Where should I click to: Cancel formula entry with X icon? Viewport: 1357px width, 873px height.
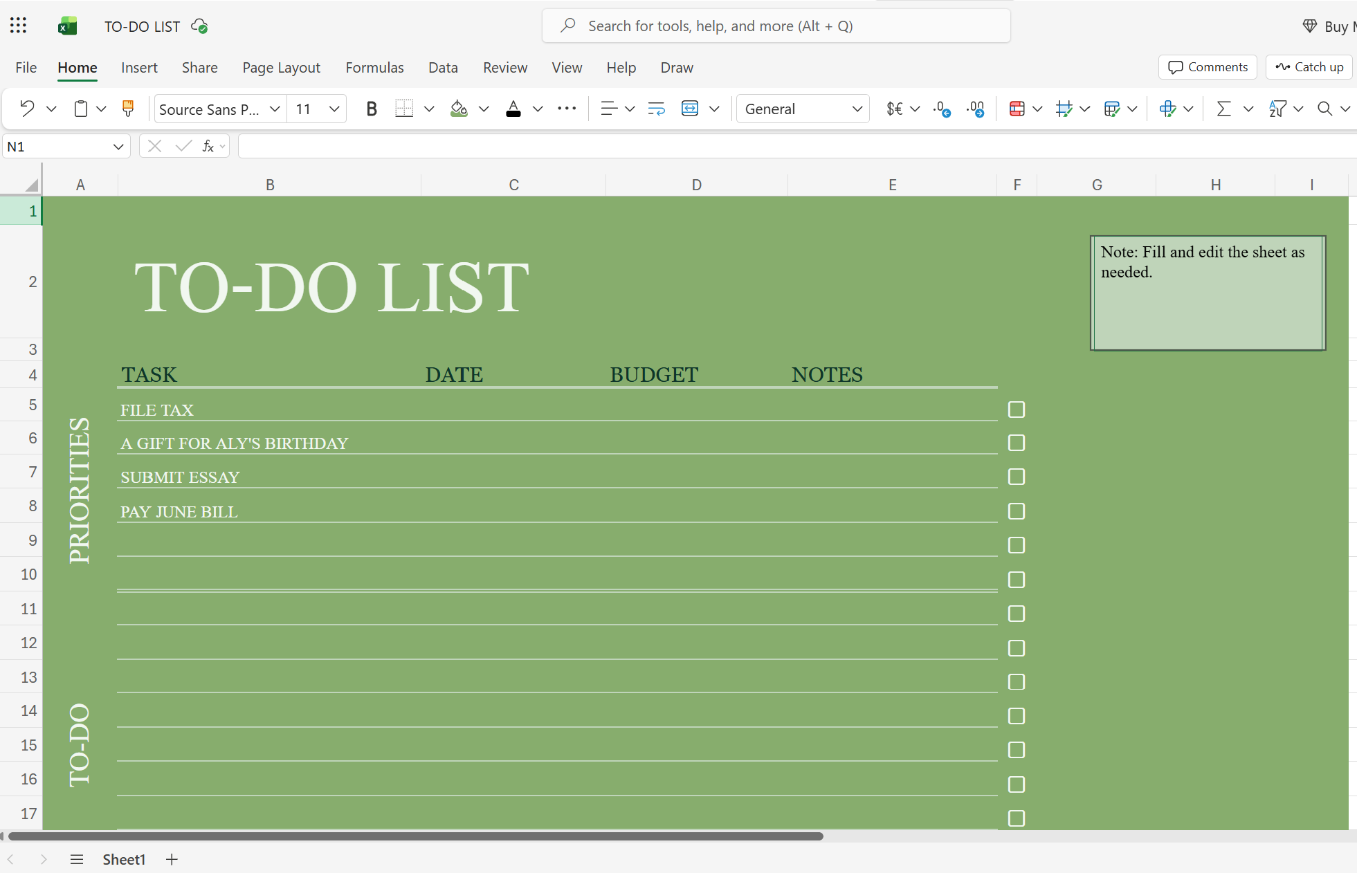click(x=155, y=146)
